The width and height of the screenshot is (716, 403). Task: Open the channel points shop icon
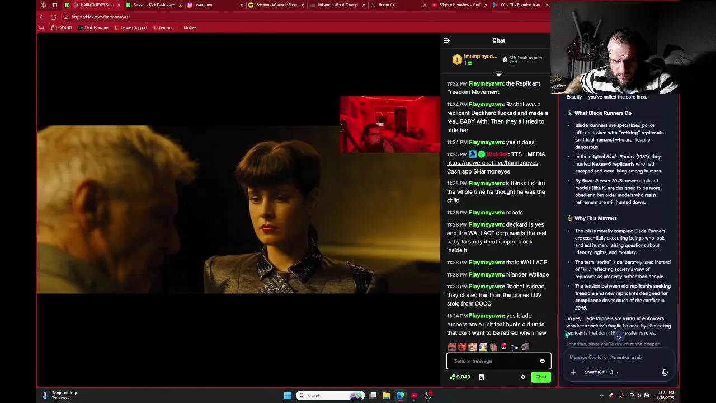tap(481, 377)
